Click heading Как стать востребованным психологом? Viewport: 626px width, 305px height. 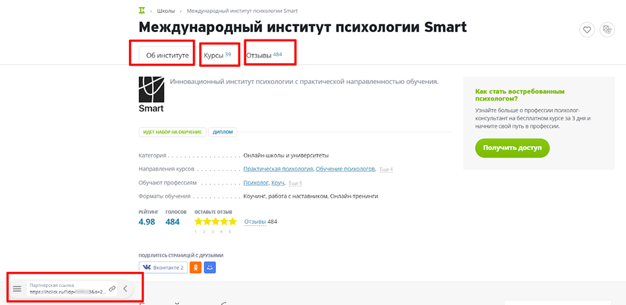point(520,95)
